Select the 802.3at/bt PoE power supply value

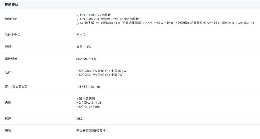point(87,59)
